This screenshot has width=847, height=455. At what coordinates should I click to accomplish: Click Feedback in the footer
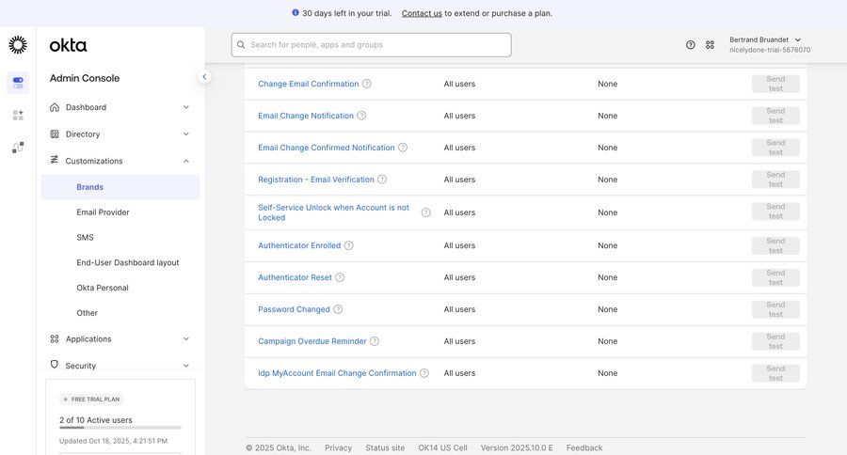point(584,447)
